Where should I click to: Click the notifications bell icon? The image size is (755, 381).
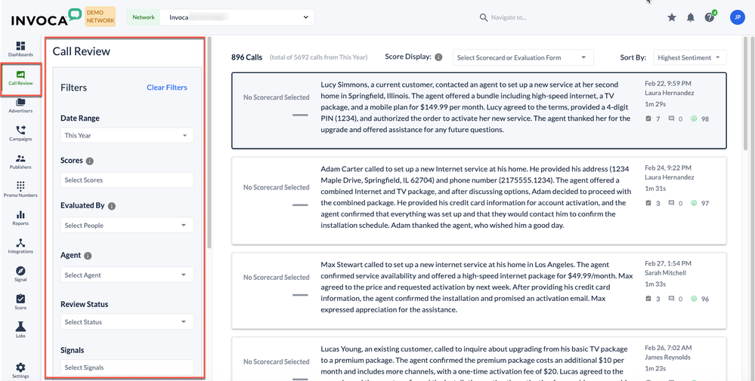pos(690,17)
